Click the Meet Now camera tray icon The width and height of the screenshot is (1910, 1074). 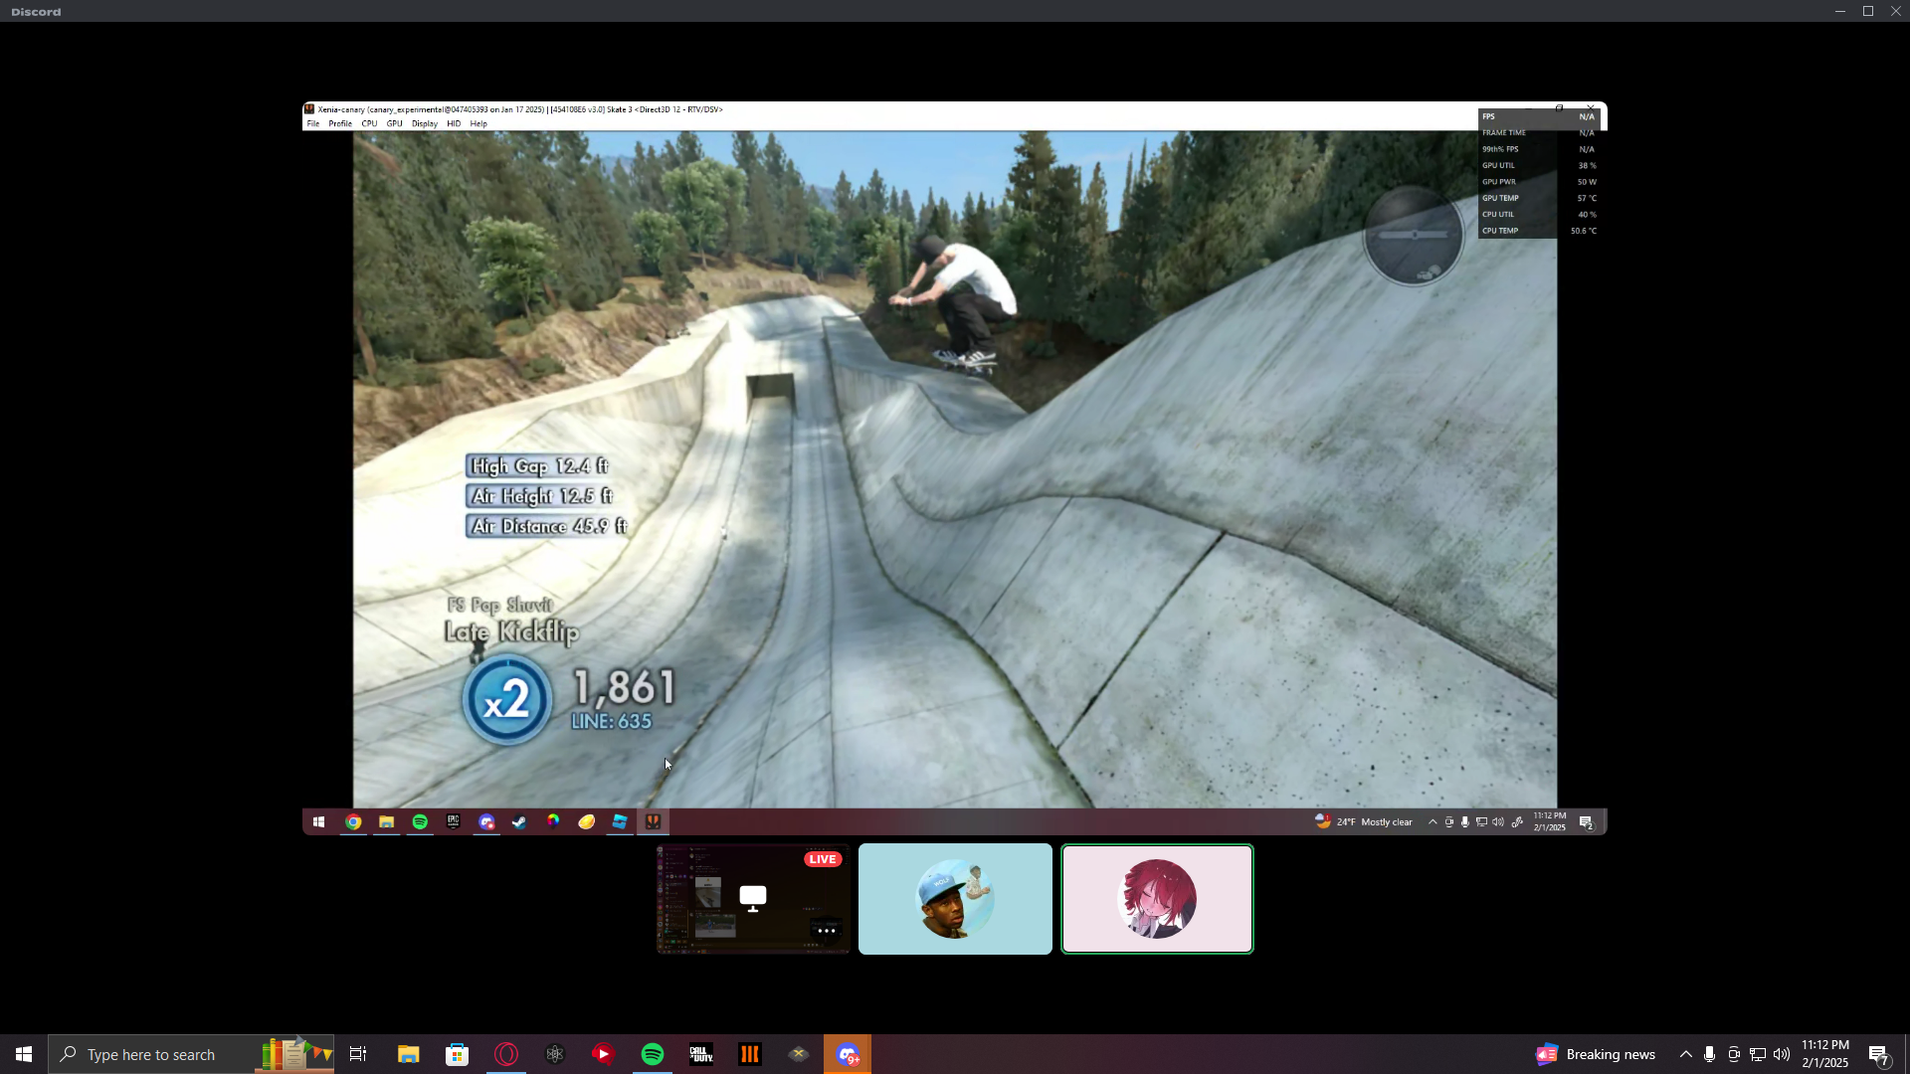1734,1054
